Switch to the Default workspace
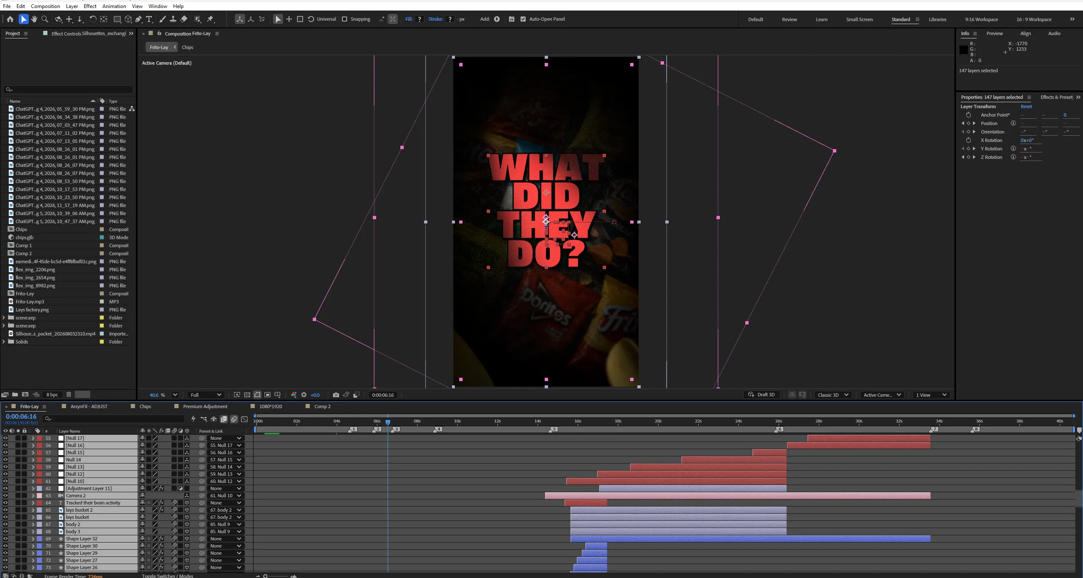Screen dimensions: 1083x578 click(x=755, y=19)
